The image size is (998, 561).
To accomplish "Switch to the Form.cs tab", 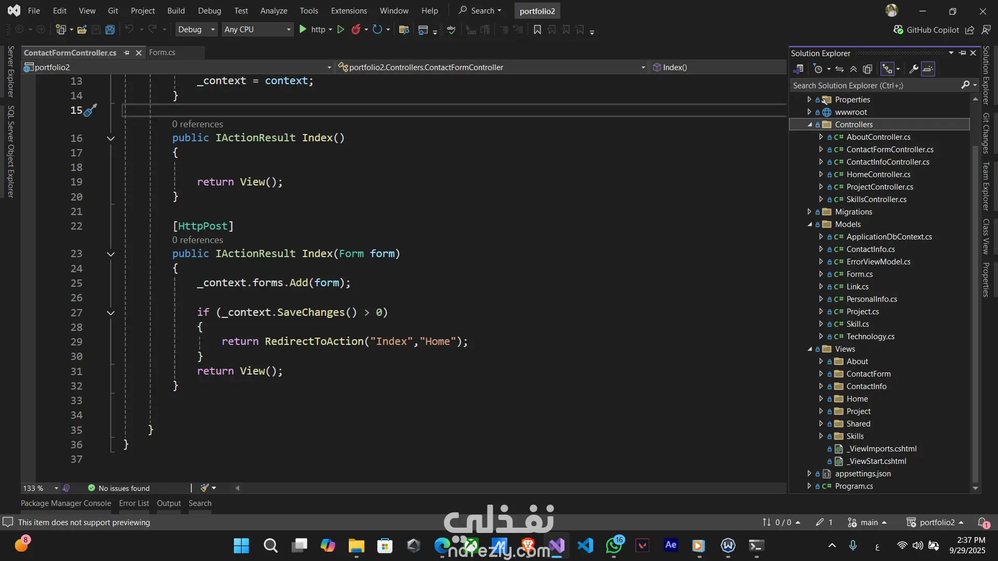I will tap(162, 52).
